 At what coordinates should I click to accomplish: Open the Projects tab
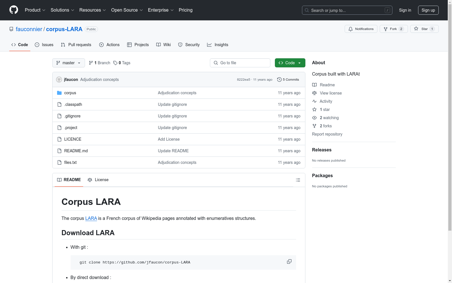[x=138, y=45]
